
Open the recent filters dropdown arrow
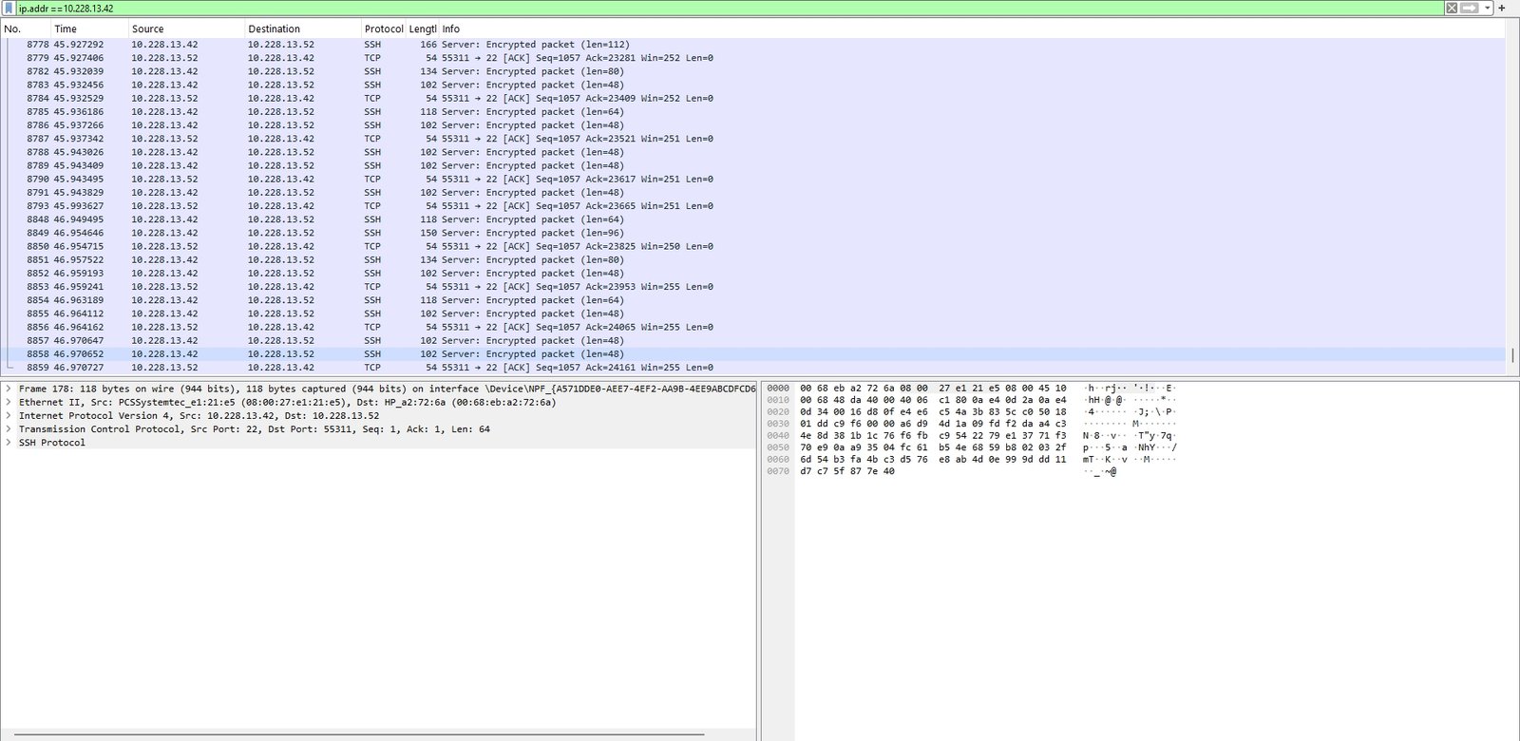[1488, 8]
